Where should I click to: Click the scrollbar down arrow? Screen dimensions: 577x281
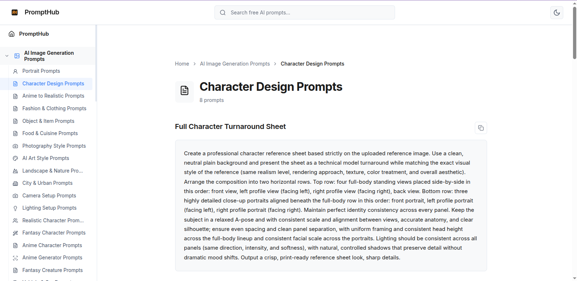pyautogui.click(x=574, y=278)
